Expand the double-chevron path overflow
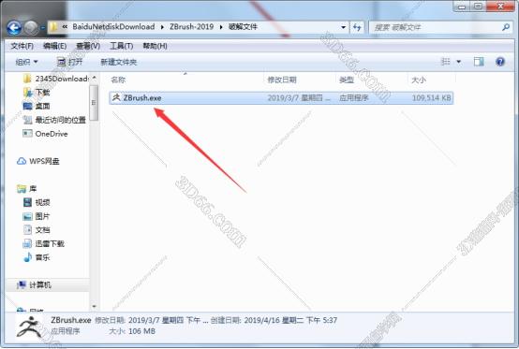519x349 pixels. tap(65, 27)
